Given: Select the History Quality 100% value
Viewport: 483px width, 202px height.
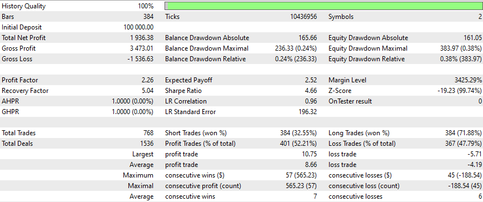Looking at the screenshot, I should click(146, 6).
